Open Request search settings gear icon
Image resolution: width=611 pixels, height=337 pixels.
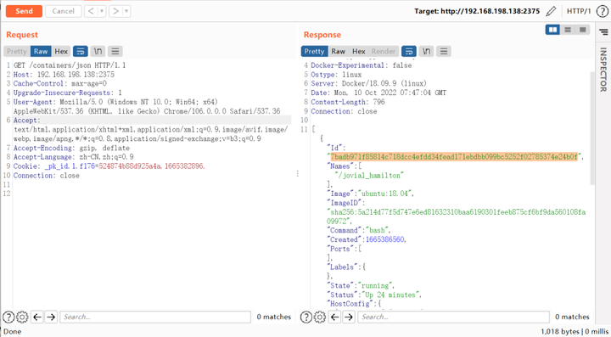tap(23, 317)
